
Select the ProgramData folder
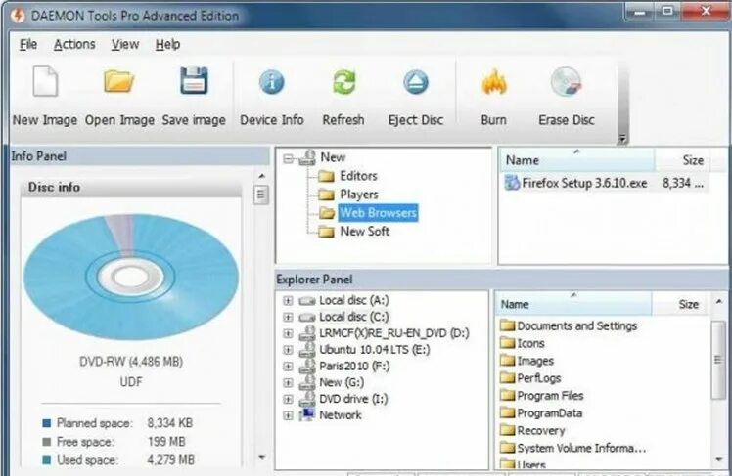pos(549,413)
